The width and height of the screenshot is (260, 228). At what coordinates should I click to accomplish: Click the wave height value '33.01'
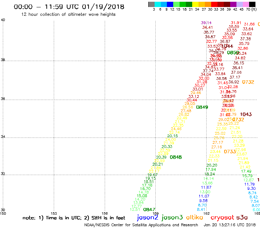tap(198, 89)
